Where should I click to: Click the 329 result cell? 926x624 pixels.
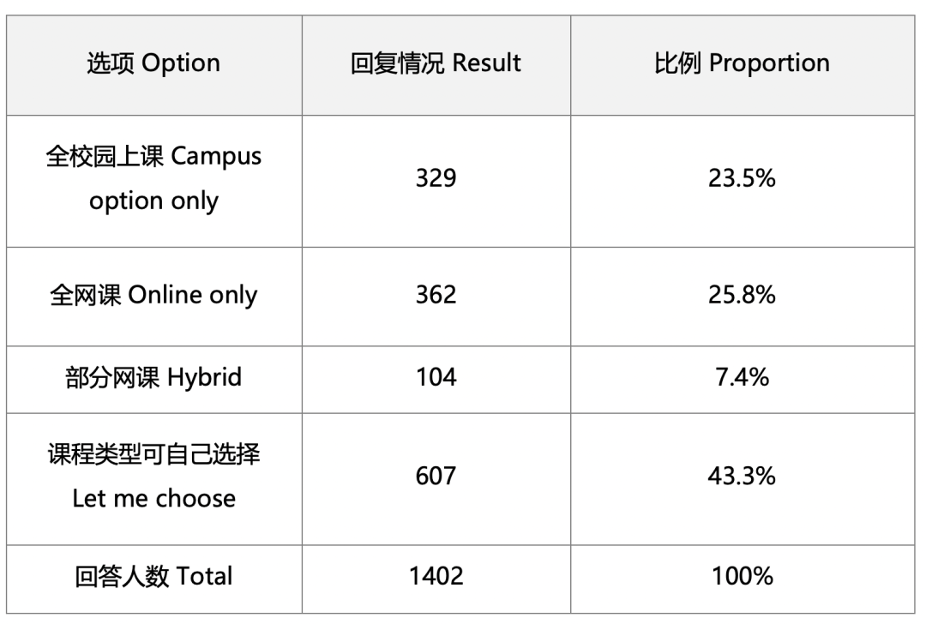(x=436, y=180)
